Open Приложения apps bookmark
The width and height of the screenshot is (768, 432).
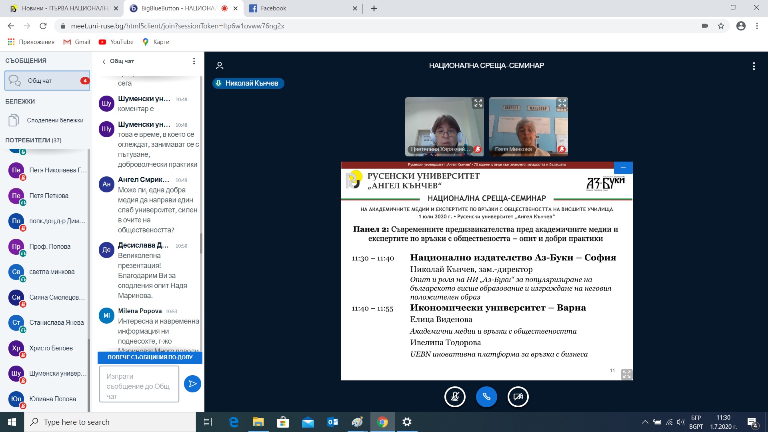31,42
